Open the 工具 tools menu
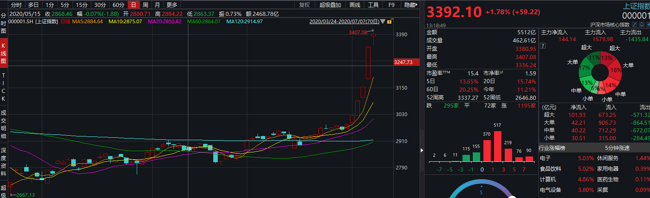This screenshot has height=198, width=650. tap(373, 5)
